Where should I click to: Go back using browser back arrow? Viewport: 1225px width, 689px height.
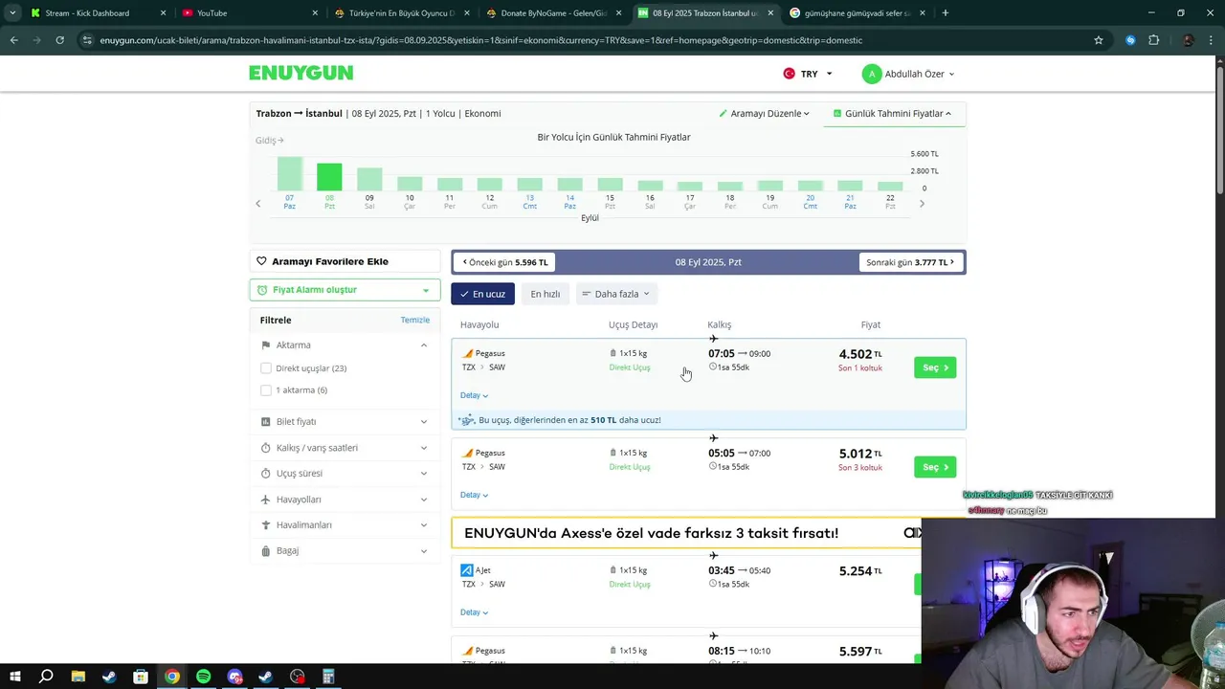(13, 40)
